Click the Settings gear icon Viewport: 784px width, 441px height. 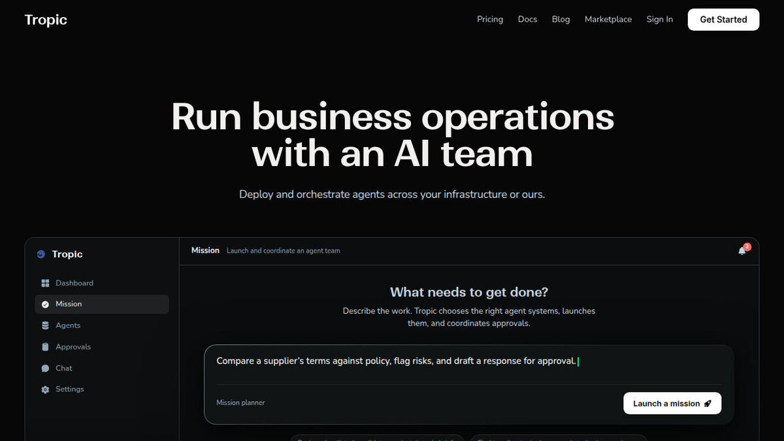pos(45,389)
